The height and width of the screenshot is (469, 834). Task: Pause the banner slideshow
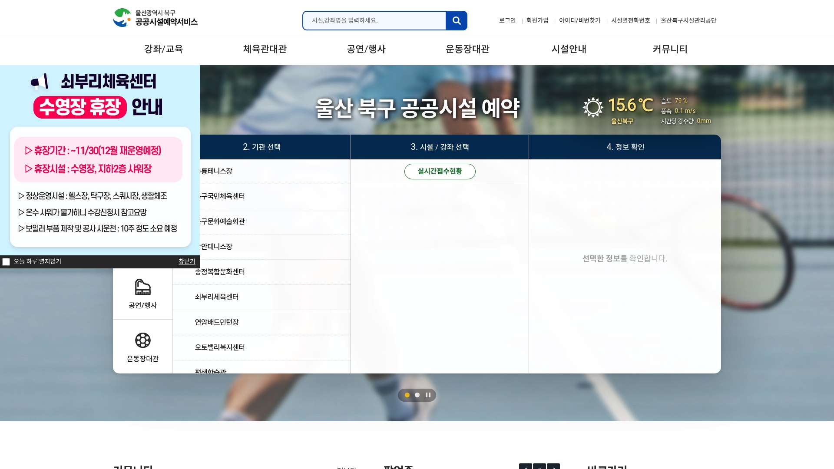coord(428,395)
